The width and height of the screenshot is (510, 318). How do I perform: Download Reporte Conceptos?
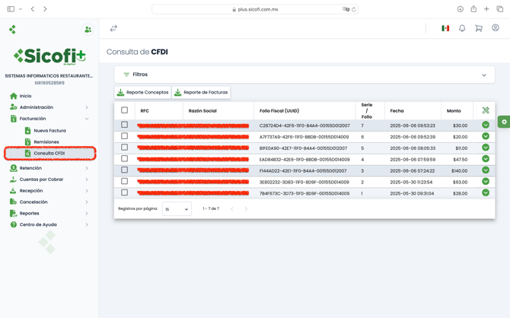(142, 92)
